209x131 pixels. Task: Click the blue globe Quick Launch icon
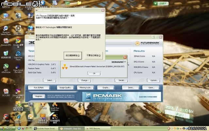[19, 129]
